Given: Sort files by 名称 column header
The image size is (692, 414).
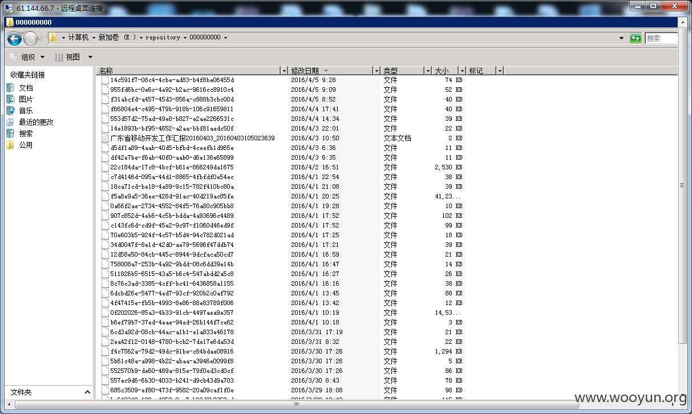Looking at the screenshot, I should [x=188, y=71].
